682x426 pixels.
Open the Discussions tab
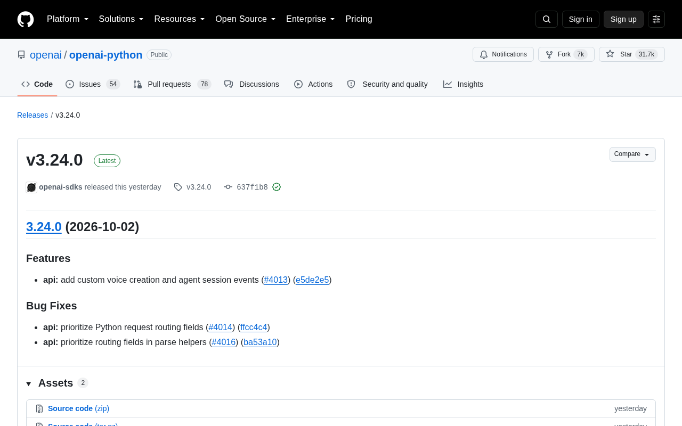tap(251, 84)
